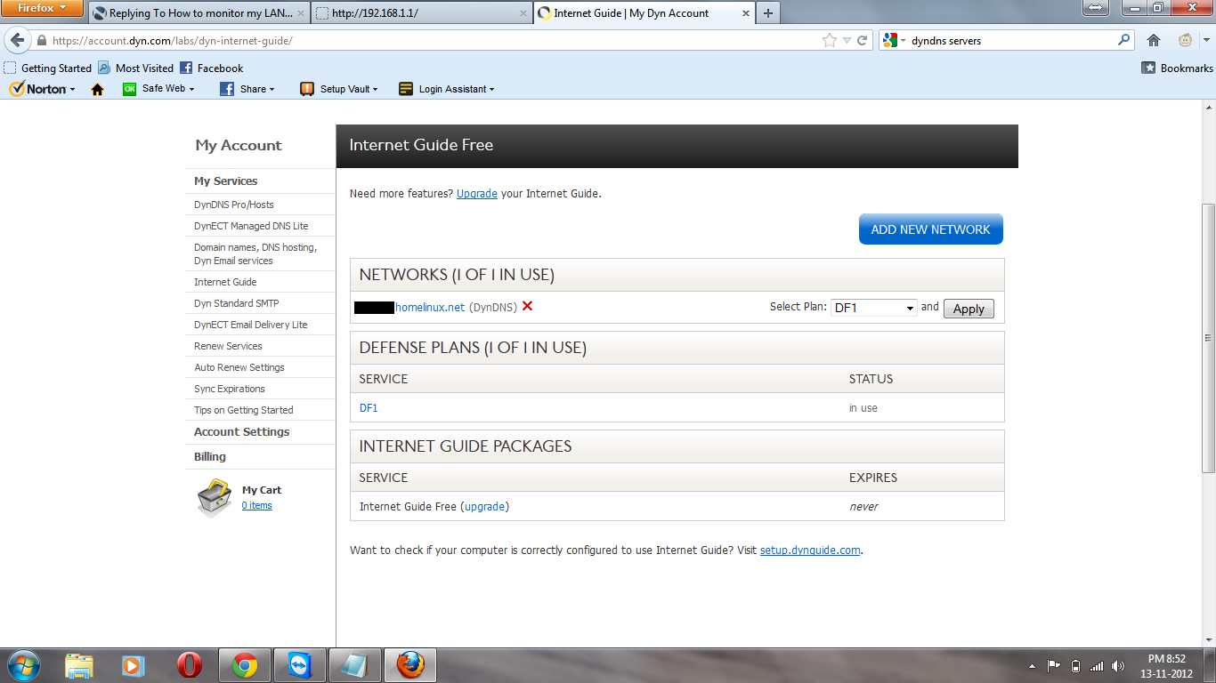
Task: Click the Norton home icon
Action: coord(98,89)
